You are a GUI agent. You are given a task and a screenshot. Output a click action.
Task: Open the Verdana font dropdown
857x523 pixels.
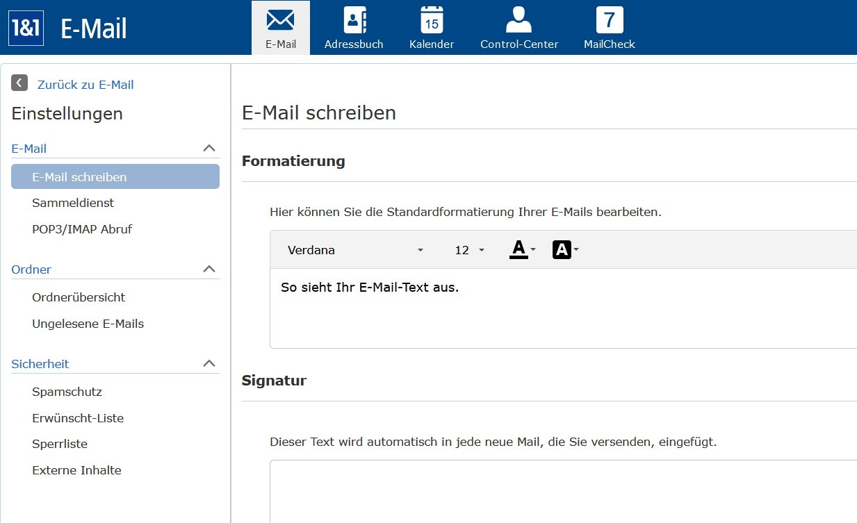pos(354,250)
